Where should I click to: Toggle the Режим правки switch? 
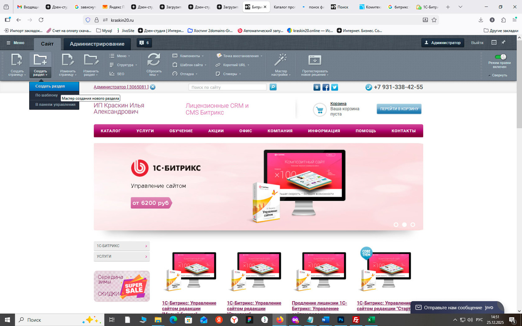coord(501,57)
